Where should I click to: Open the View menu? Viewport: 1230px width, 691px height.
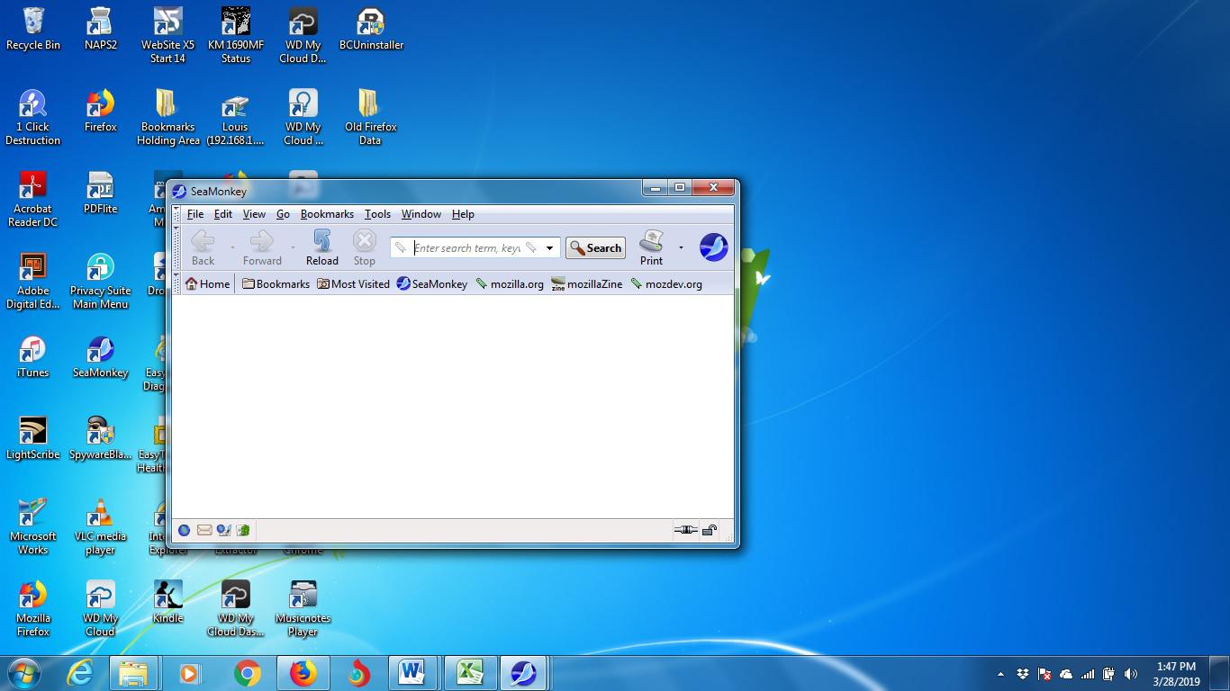254,214
